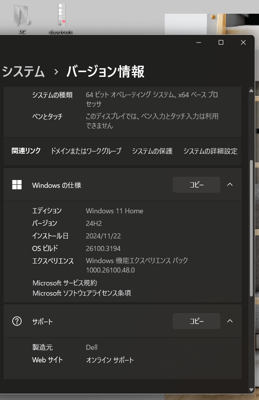Copy the サポート details
This screenshot has width=259, height=400.
point(196,321)
